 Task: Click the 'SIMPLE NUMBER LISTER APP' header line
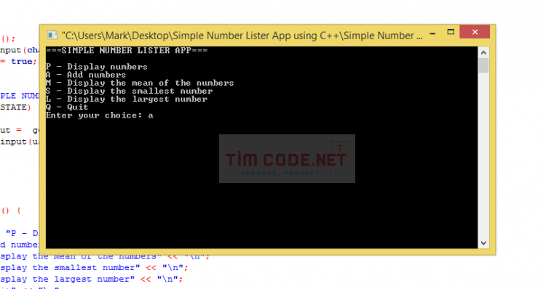coord(127,51)
